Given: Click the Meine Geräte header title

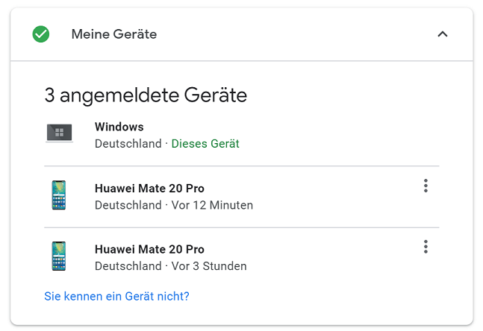Looking at the screenshot, I should pyautogui.click(x=114, y=34).
